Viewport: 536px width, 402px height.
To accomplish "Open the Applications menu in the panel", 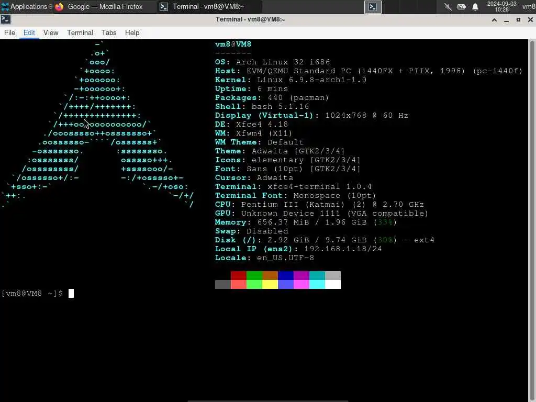I will (26, 6).
